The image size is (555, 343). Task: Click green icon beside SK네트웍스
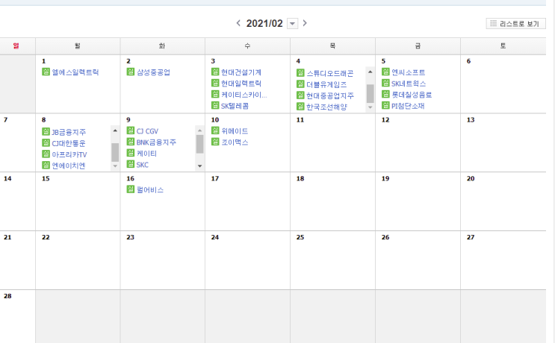pos(385,83)
